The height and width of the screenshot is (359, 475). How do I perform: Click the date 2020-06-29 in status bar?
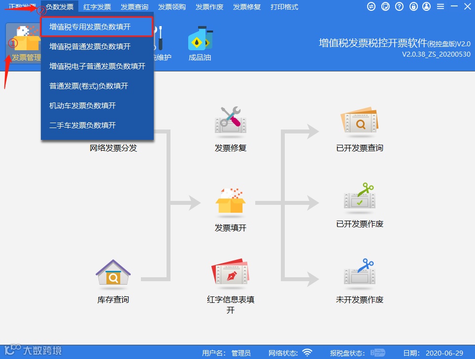(444, 353)
